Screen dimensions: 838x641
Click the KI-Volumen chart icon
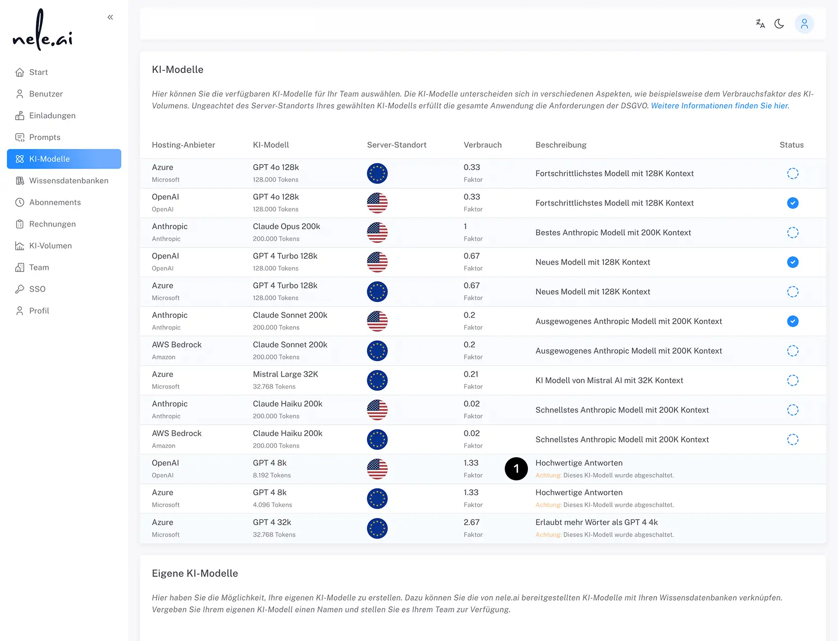click(x=20, y=246)
